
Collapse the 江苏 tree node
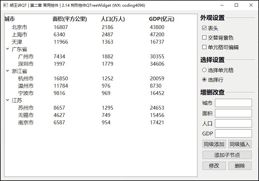coord(7,100)
